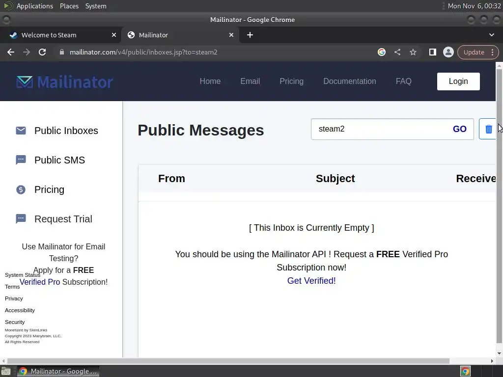Click the Pricing dollar coin icon
This screenshot has width=503, height=377.
[21, 189]
